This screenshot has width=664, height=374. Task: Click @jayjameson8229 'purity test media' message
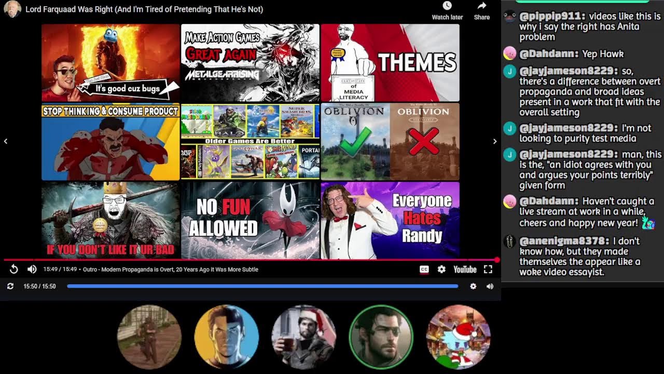[x=585, y=133]
